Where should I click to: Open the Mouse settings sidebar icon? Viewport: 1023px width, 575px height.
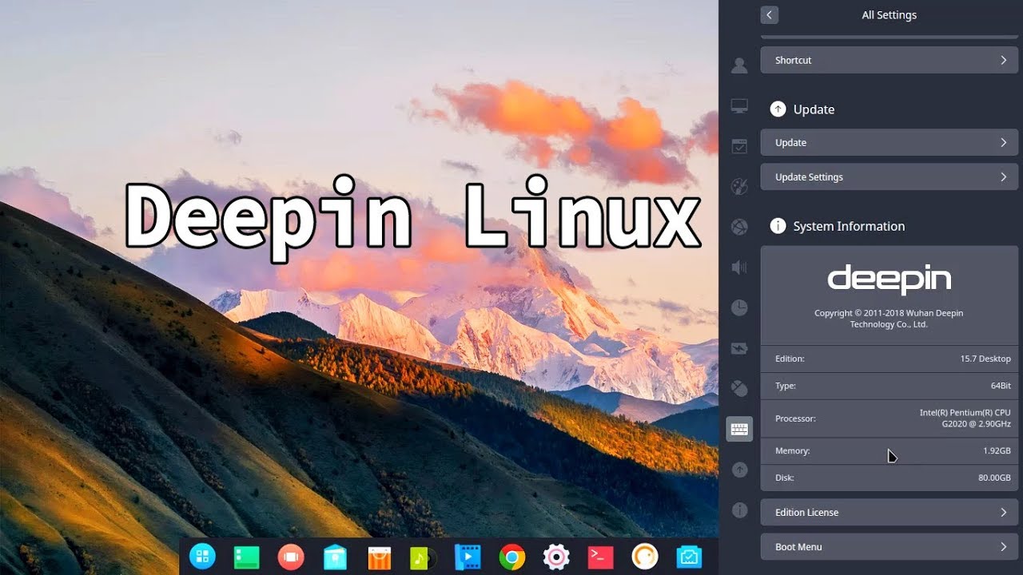point(739,388)
